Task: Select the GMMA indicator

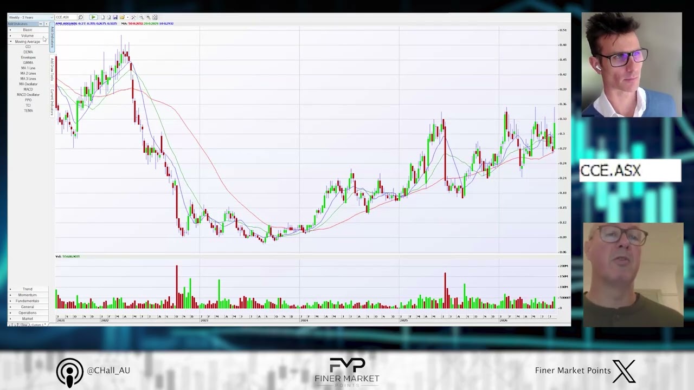Action: point(28,63)
